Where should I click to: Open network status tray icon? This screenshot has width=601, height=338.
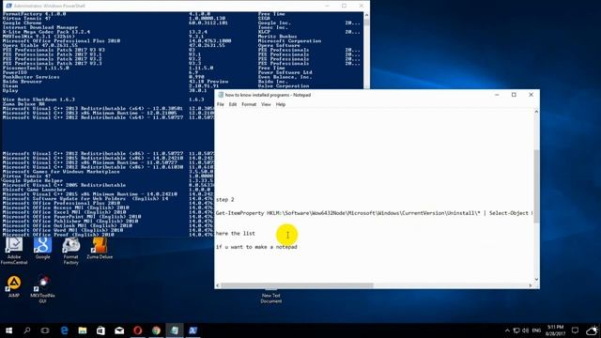[516, 330]
